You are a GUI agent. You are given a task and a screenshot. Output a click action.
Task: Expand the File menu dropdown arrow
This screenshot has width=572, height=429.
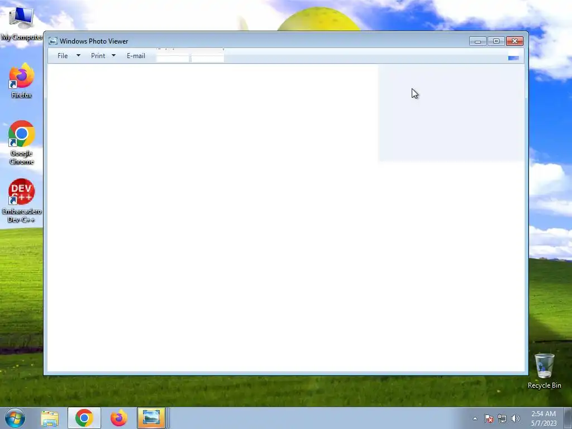point(78,55)
